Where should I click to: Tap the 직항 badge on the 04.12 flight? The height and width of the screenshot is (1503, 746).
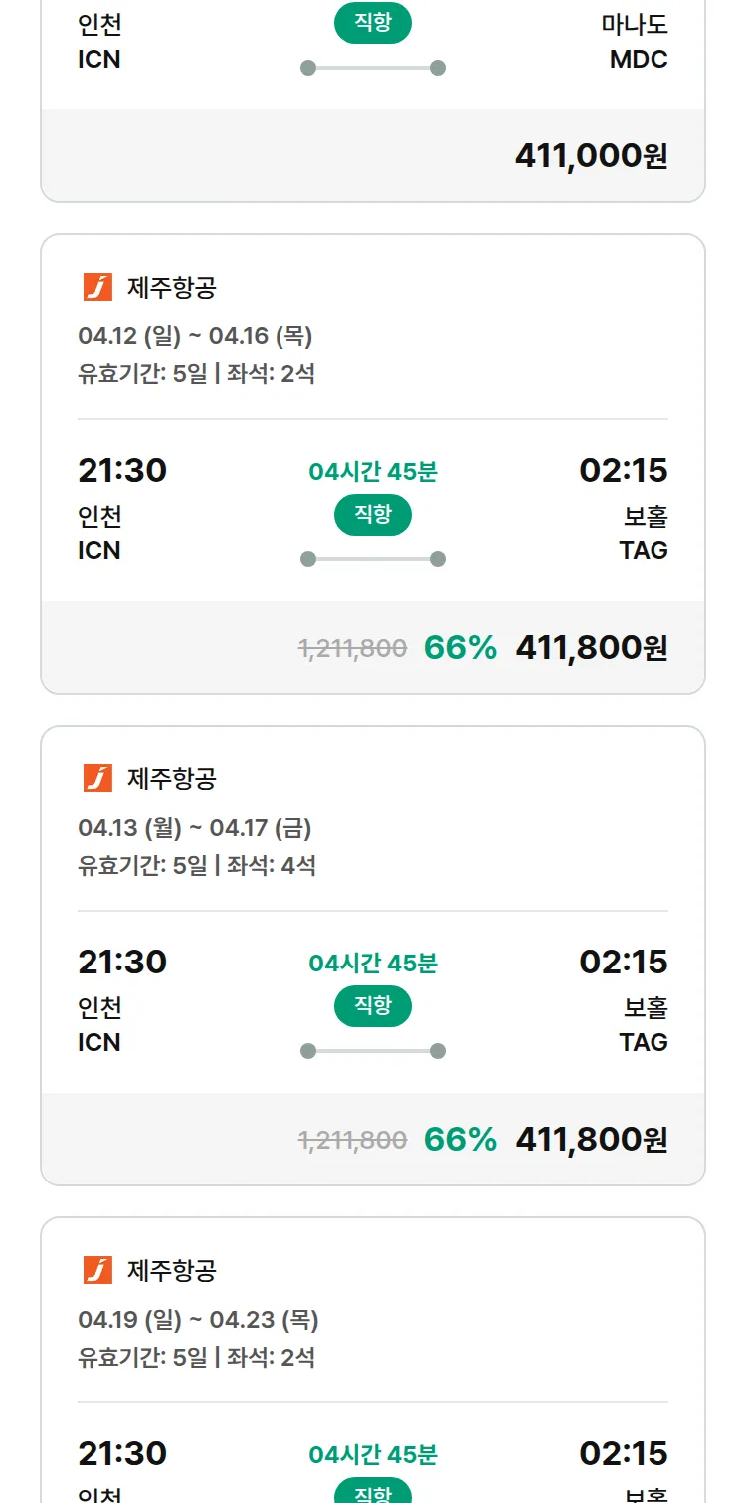coord(373,515)
